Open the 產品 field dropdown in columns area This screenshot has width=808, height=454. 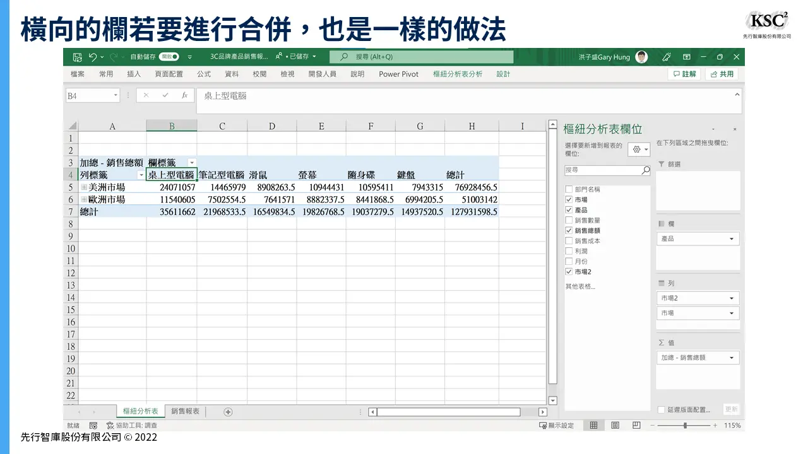(732, 239)
